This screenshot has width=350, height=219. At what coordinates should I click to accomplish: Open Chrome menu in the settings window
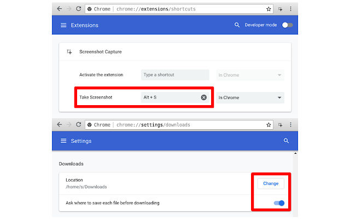pos(290,125)
